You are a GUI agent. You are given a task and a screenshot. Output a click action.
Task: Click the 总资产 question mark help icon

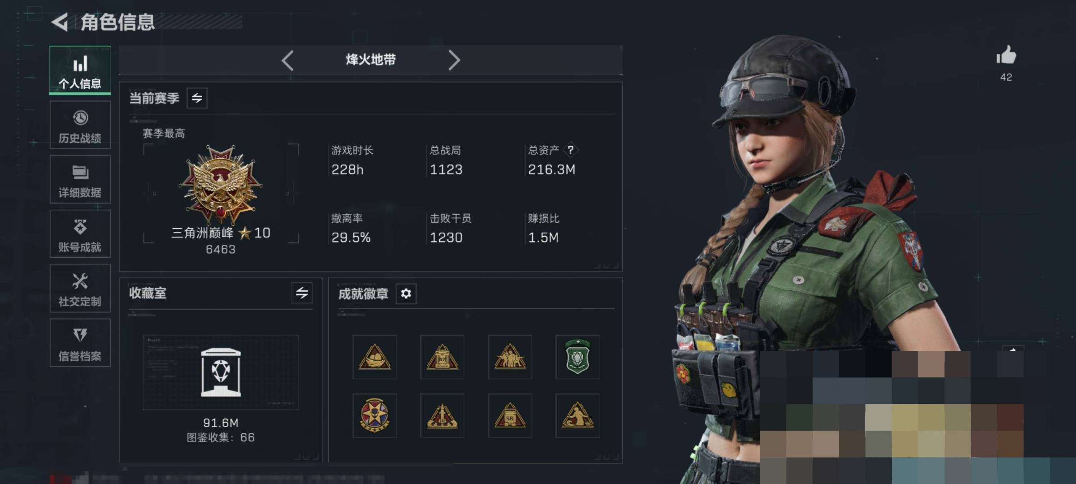[570, 150]
